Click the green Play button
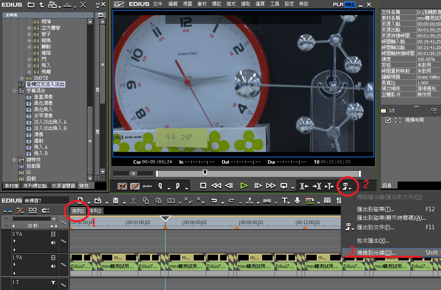Screen dimensions: 441x290 click(x=244, y=186)
